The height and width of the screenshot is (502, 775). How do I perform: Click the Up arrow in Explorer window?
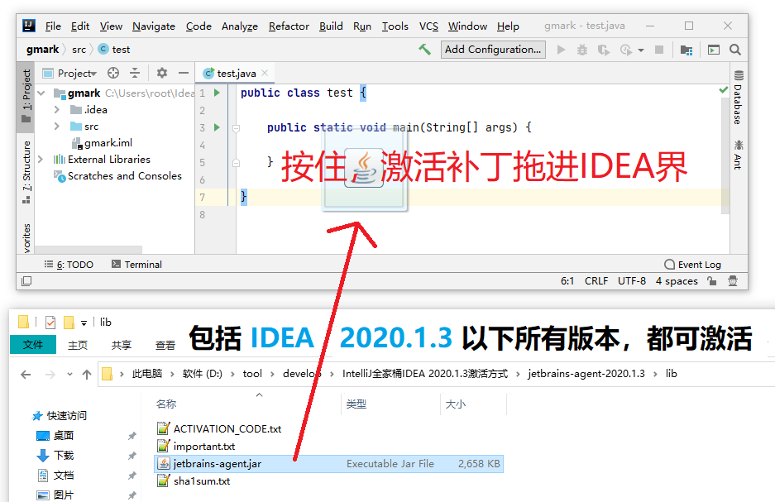tap(87, 375)
